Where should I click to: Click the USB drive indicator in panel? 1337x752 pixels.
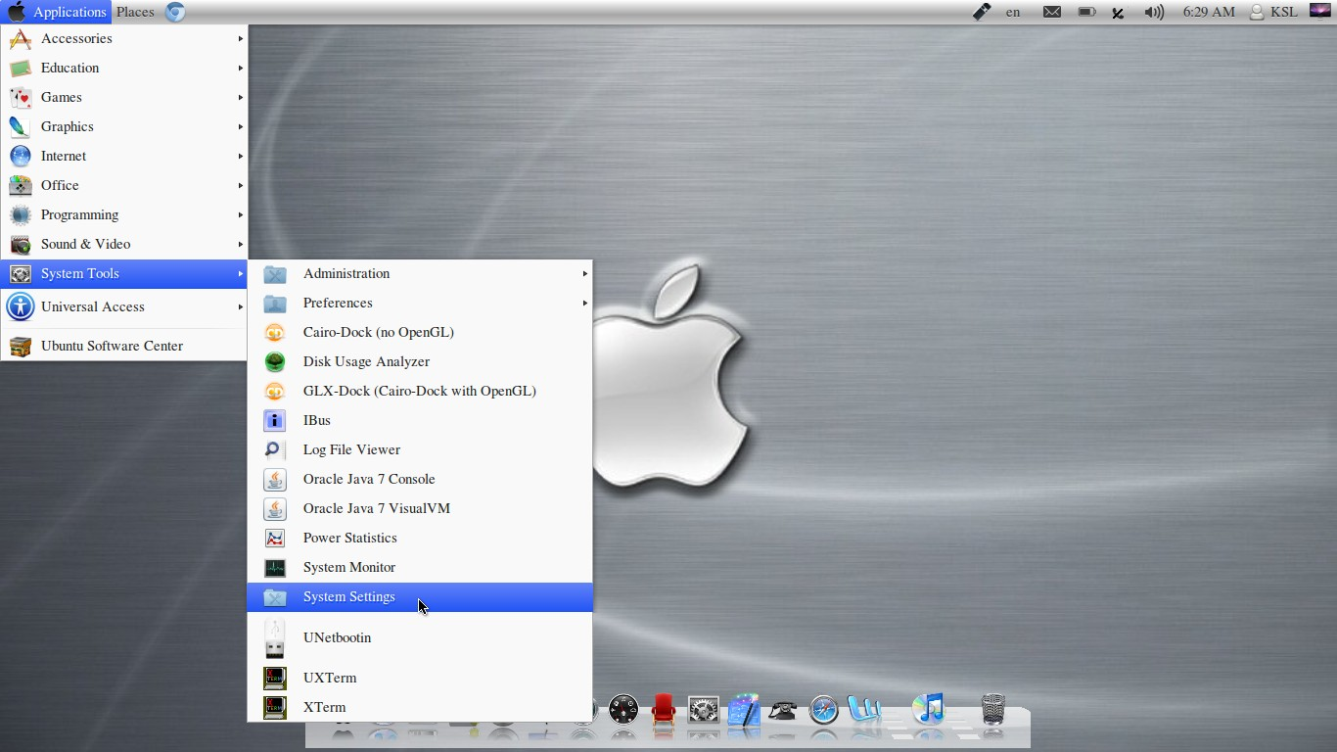click(x=982, y=12)
